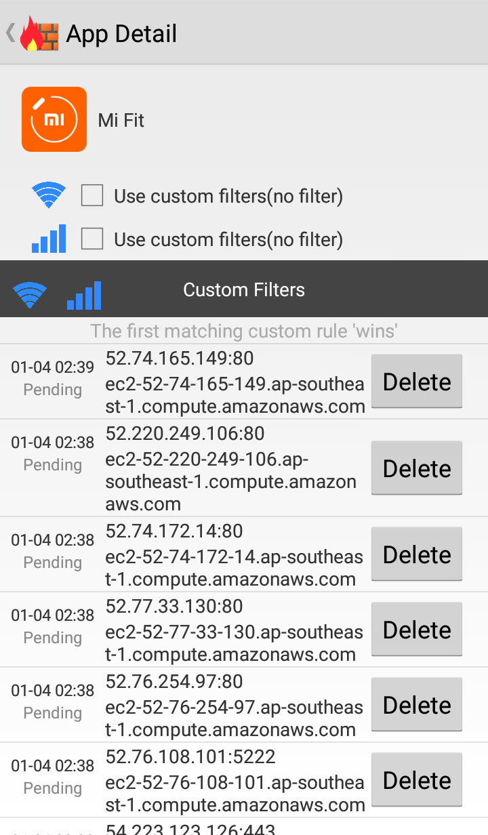Screen dimensions: 488x835
Task: Click mobile signal icon beside second checkbox
Action: pos(49,239)
